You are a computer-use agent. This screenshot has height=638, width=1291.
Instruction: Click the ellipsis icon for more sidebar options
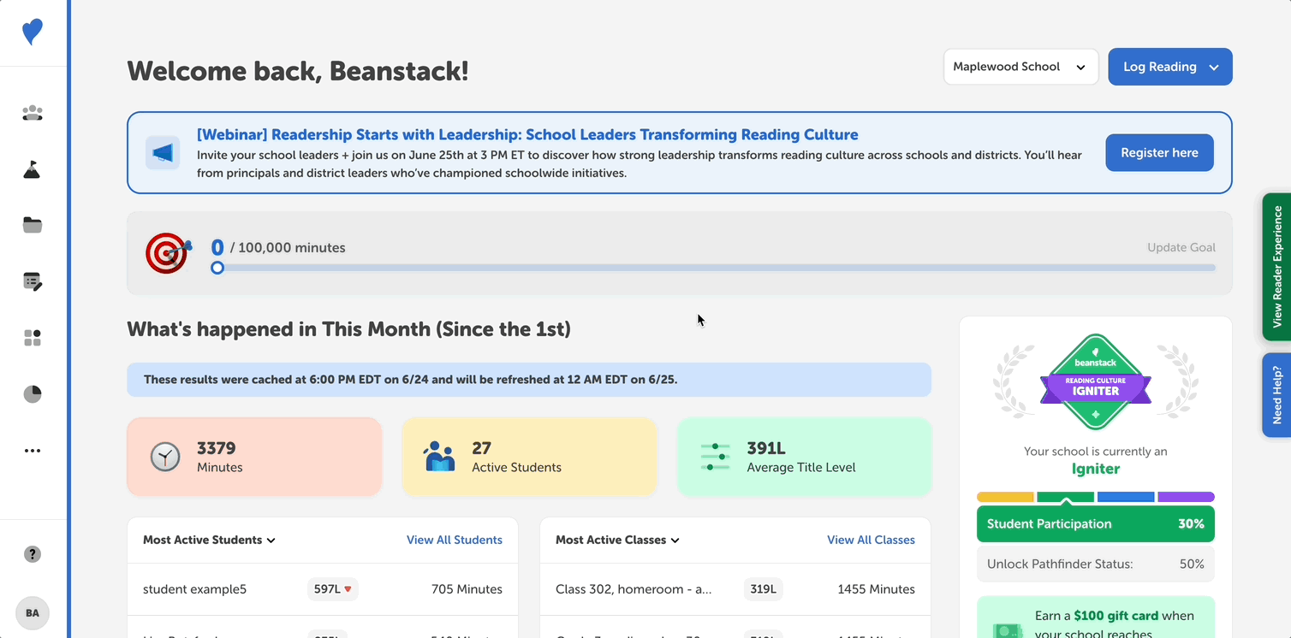[33, 451]
